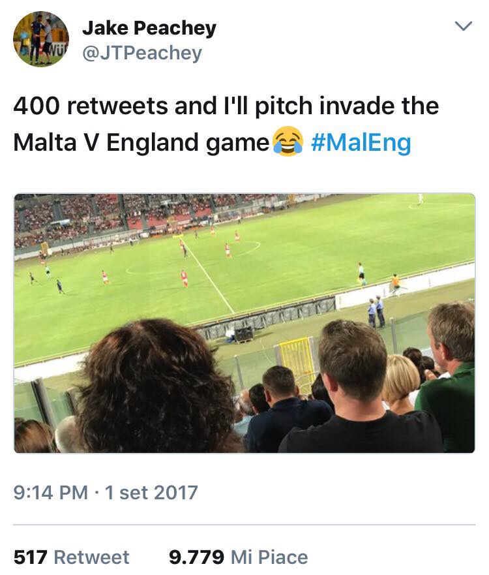Select the "400 retweets" tweet text line
489x575 pixels.
[226, 106]
